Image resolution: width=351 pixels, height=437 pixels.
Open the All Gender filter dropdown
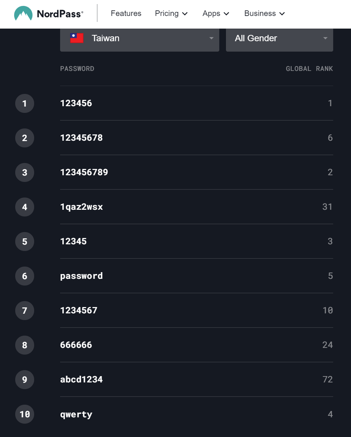coord(279,38)
